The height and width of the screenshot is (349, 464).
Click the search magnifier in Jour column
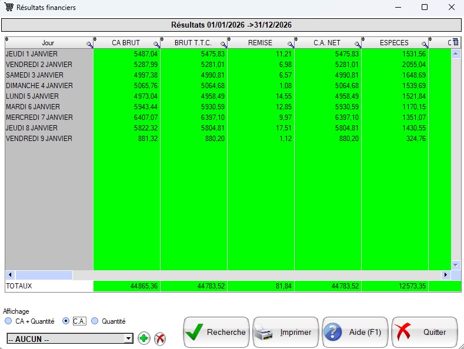point(89,44)
